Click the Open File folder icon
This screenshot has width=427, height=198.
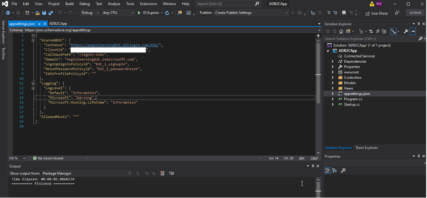[x=38, y=13]
